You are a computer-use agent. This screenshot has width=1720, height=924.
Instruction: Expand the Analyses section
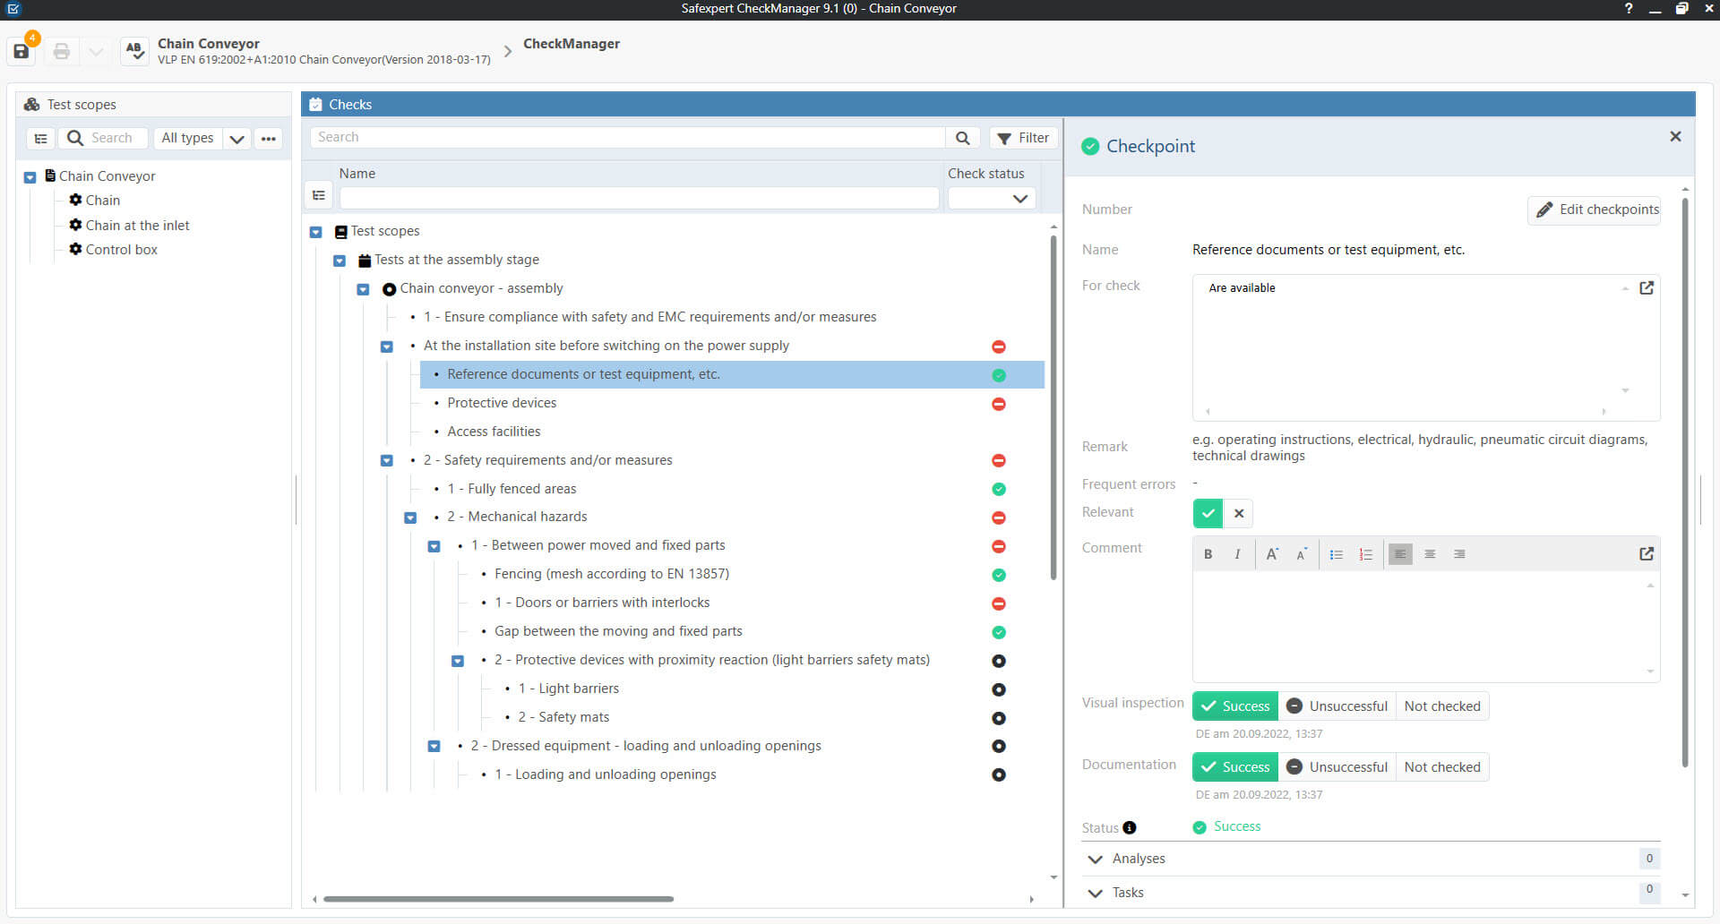(x=1095, y=860)
